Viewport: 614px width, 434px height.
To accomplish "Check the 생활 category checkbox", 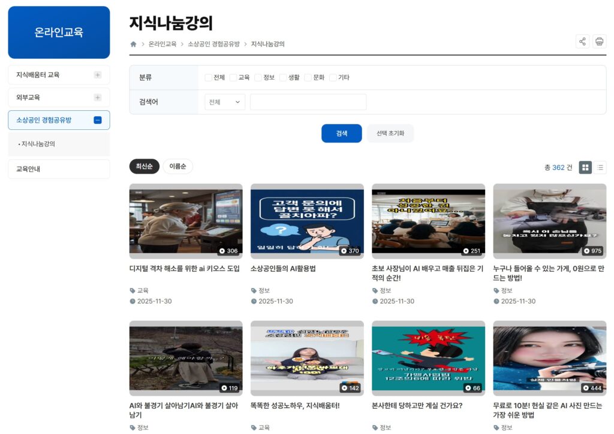I will click(x=283, y=77).
